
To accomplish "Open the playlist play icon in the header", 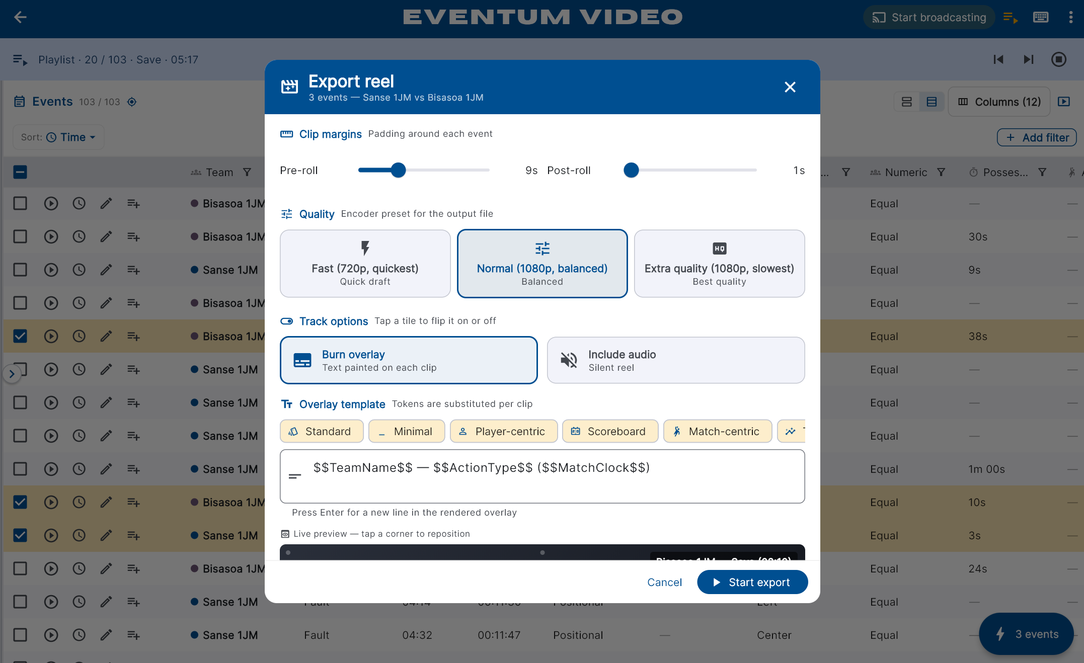I will point(1011,18).
